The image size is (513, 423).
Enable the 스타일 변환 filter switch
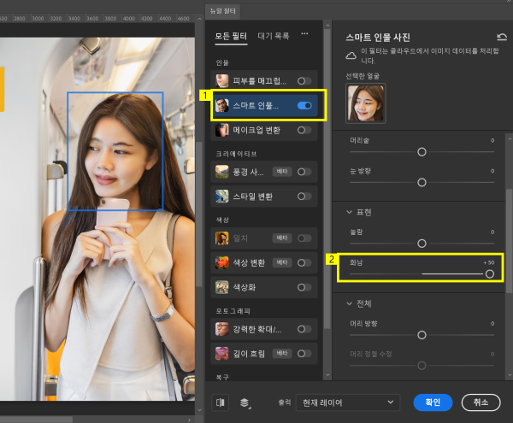coord(304,197)
